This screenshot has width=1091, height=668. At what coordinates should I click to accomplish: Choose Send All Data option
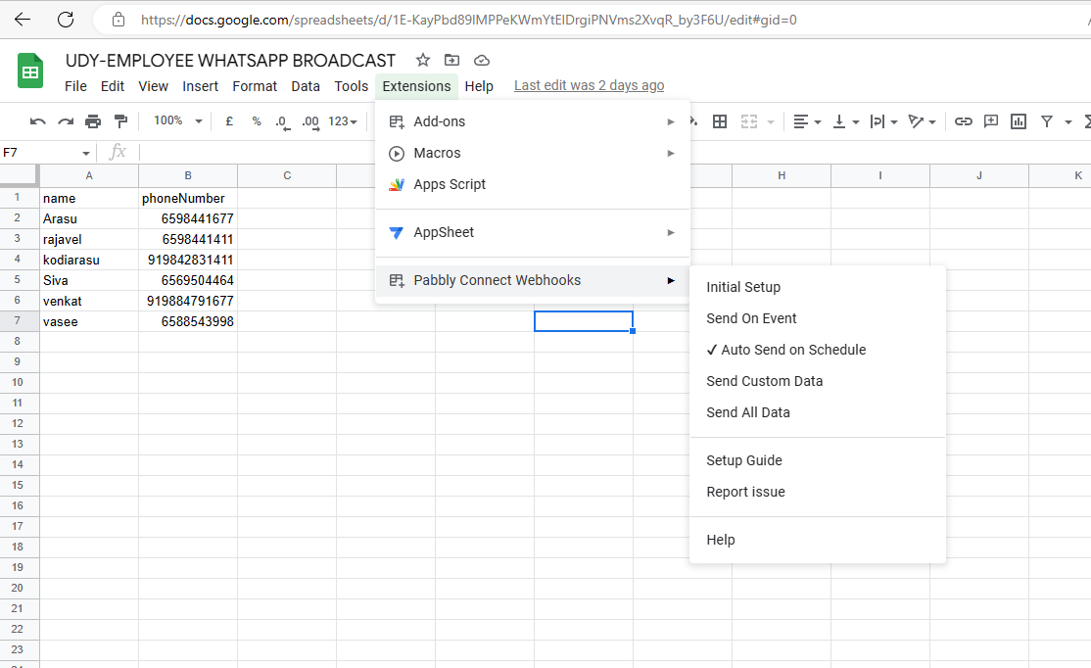tap(818, 412)
